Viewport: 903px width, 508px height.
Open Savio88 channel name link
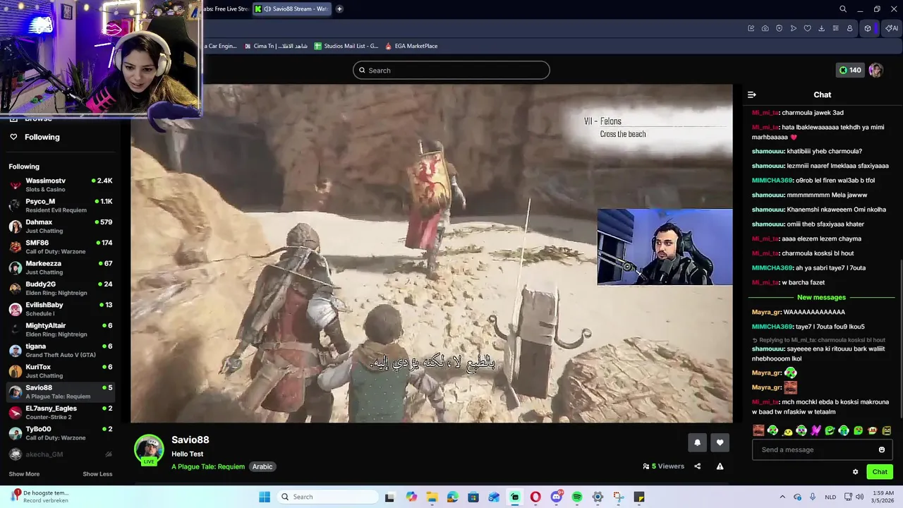(190, 440)
